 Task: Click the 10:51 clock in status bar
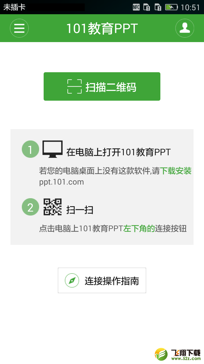pos(190,7)
